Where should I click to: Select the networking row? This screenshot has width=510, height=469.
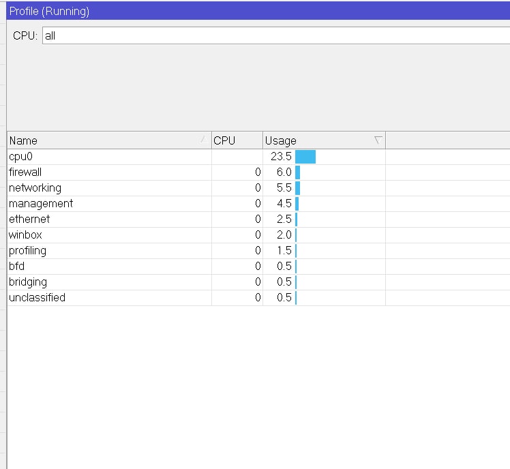[x=258, y=188]
